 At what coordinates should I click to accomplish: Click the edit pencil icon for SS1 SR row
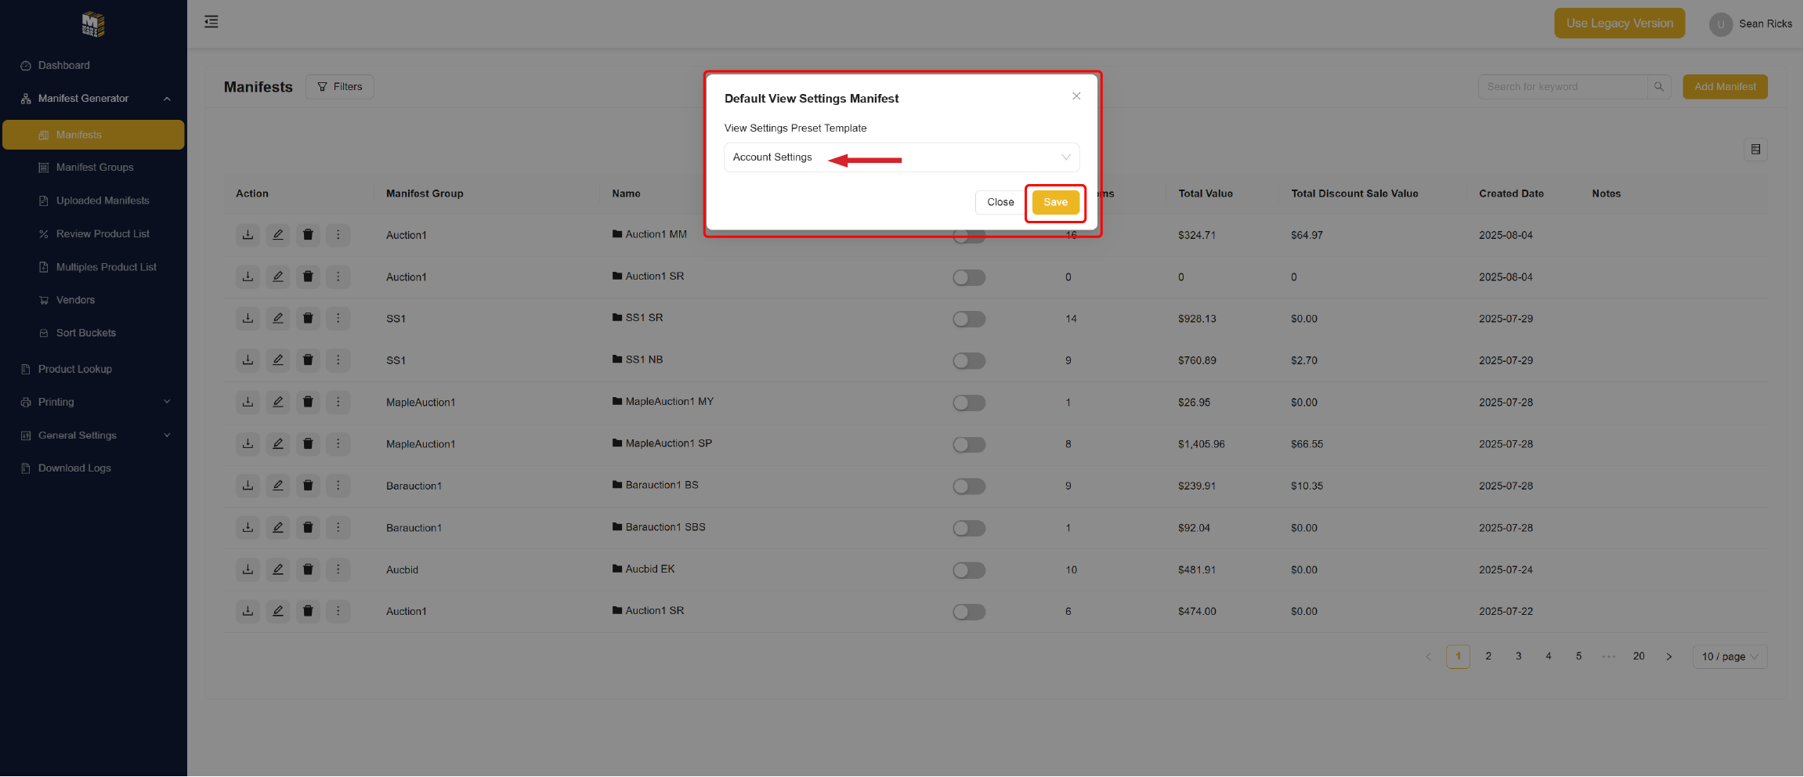pyautogui.click(x=277, y=318)
